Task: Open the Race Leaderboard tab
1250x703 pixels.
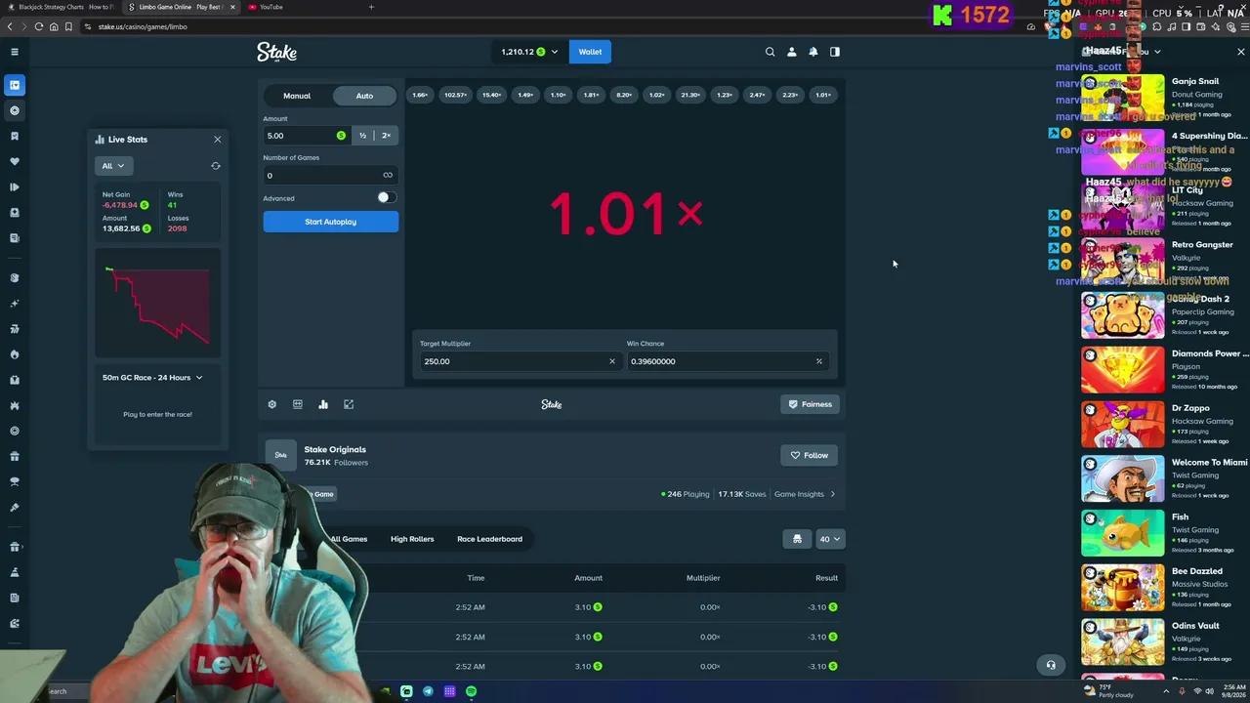Action: 489,539
